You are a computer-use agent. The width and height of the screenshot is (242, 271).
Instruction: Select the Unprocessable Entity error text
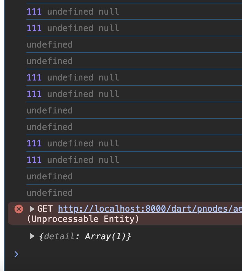83,219
